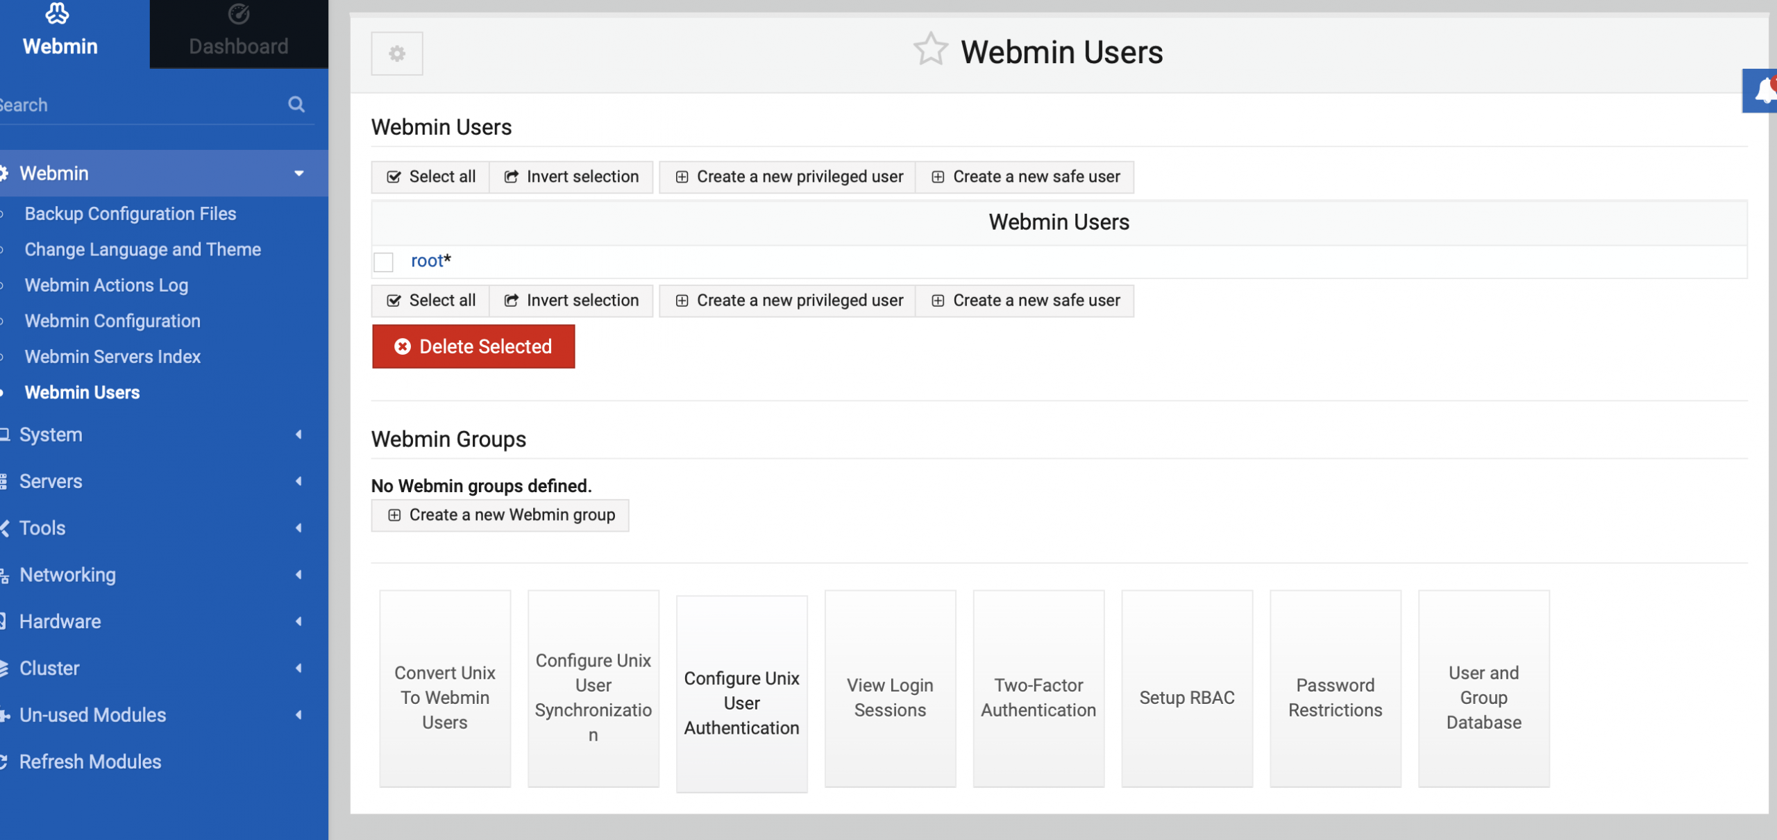Screen dimensions: 1777x840
Task: Open Backup Configuration Files
Action: 130,214
